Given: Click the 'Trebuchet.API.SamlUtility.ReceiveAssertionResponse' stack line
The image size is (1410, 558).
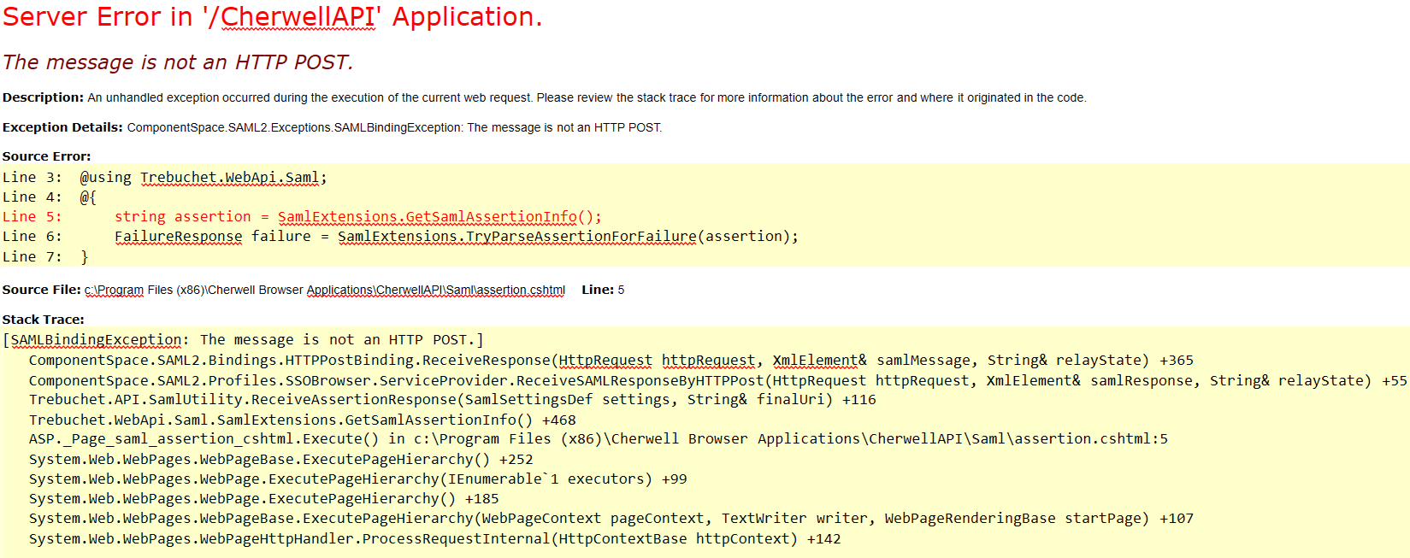Looking at the screenshot, I should pos(244,400).
